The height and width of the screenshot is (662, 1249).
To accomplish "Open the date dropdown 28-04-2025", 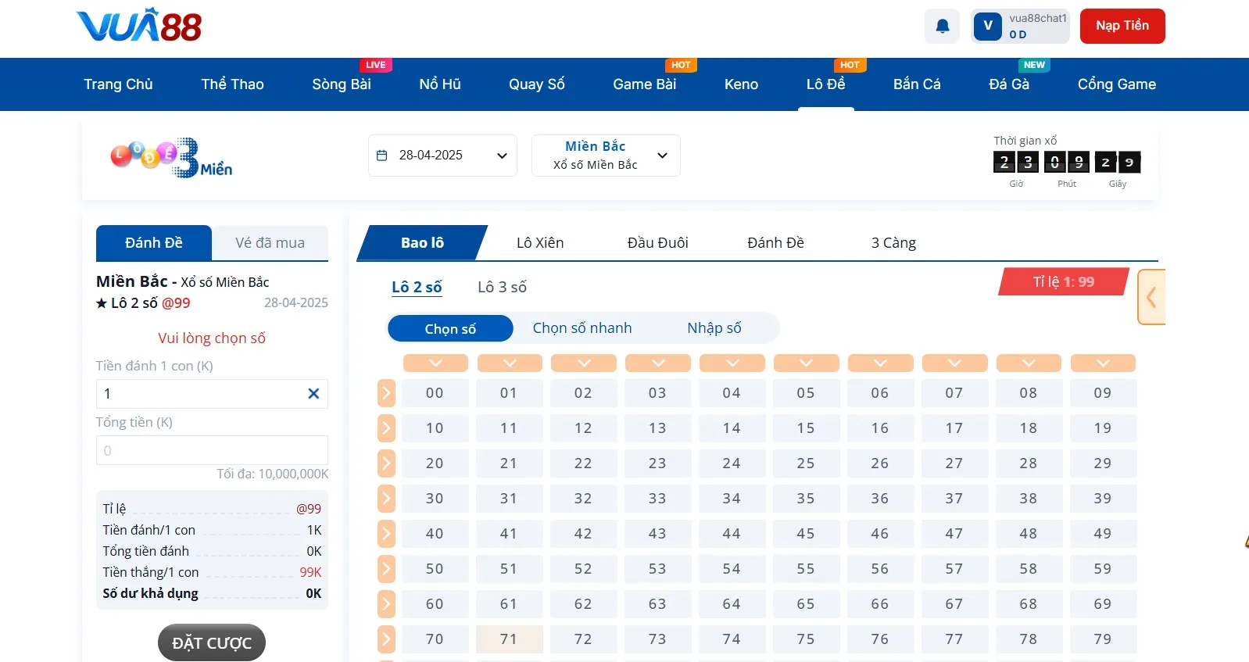I will click(442, 156).
